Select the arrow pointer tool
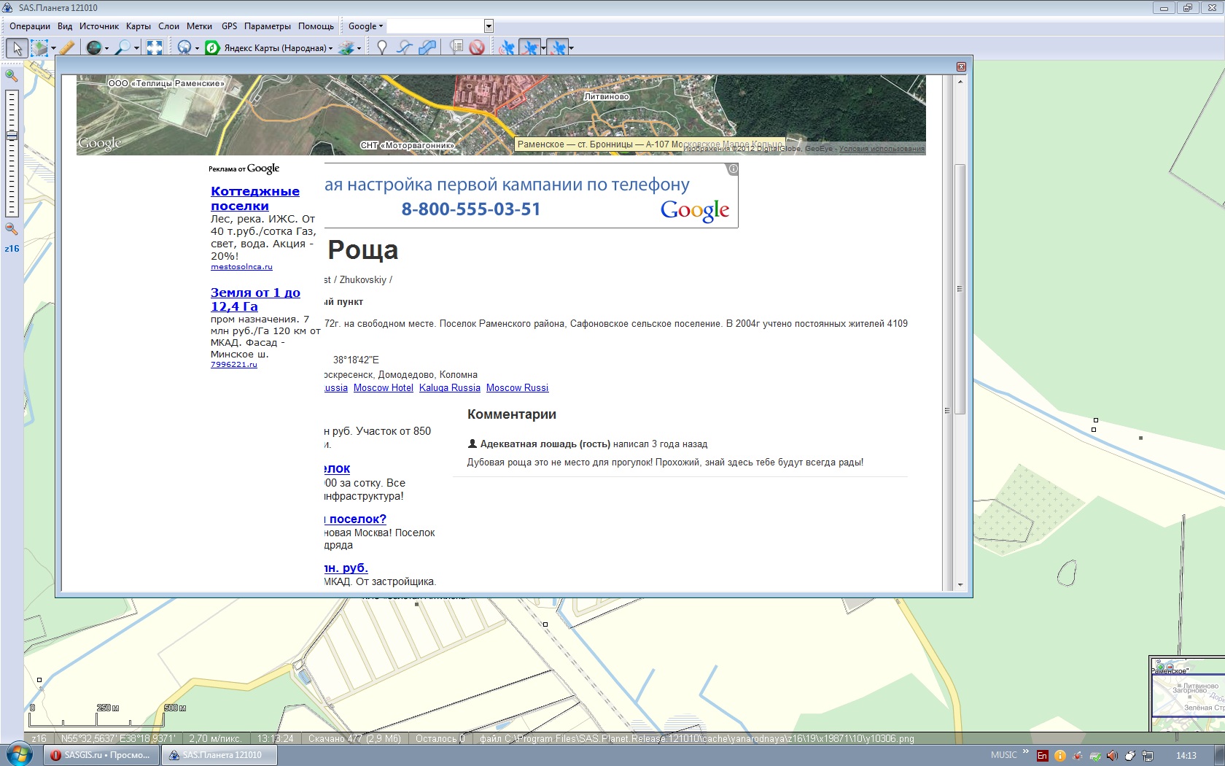Viewport: 1225px width, 766px height. click(x=17, y=48)
